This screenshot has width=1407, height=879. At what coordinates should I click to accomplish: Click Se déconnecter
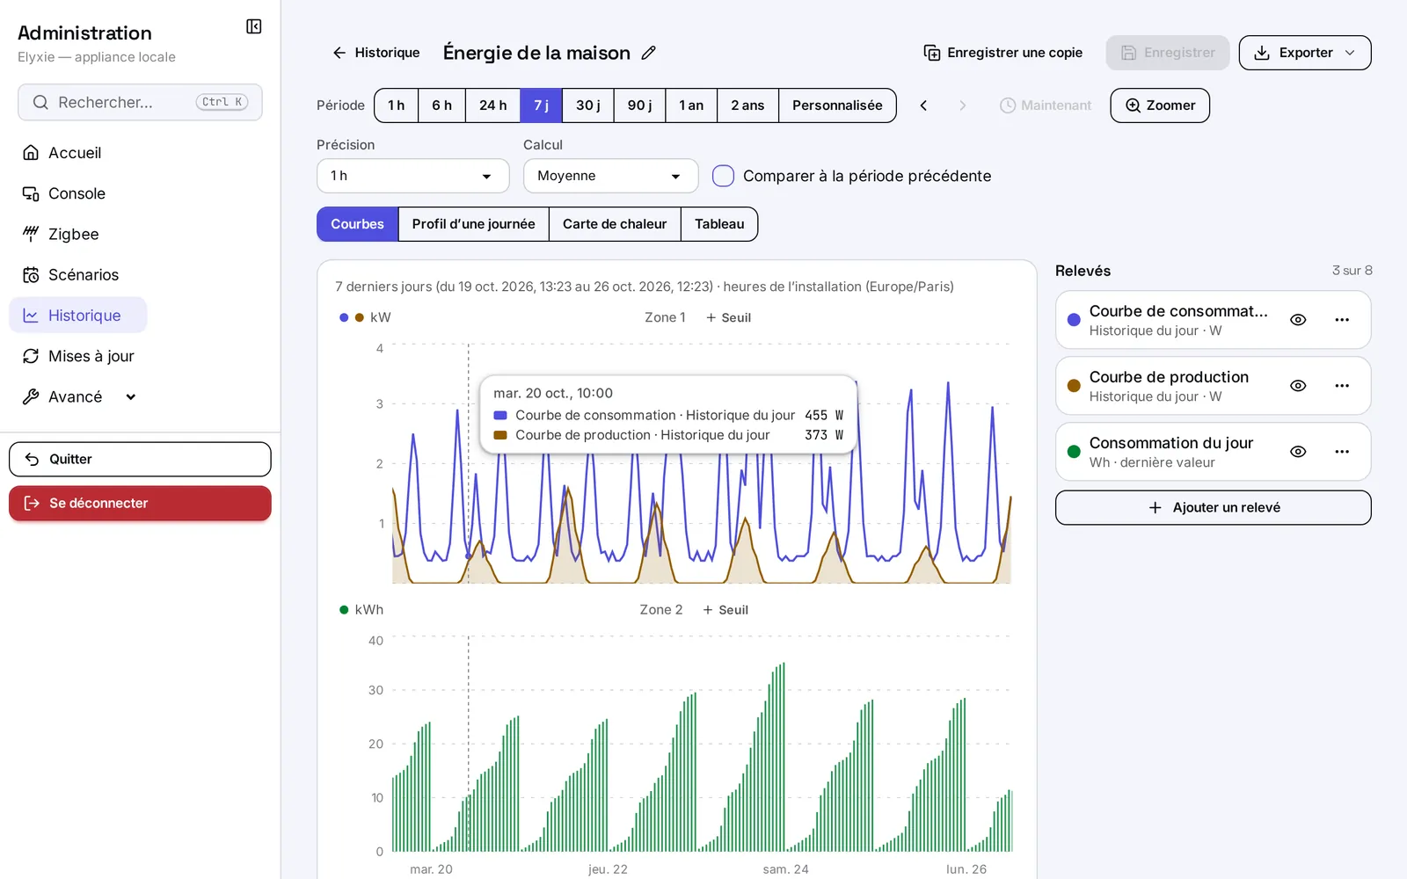(x=140, y=504)
